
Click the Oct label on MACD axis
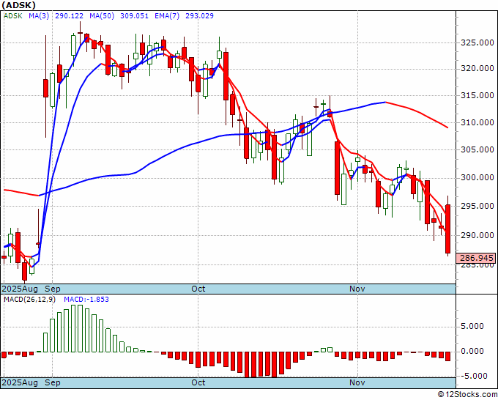198,382
